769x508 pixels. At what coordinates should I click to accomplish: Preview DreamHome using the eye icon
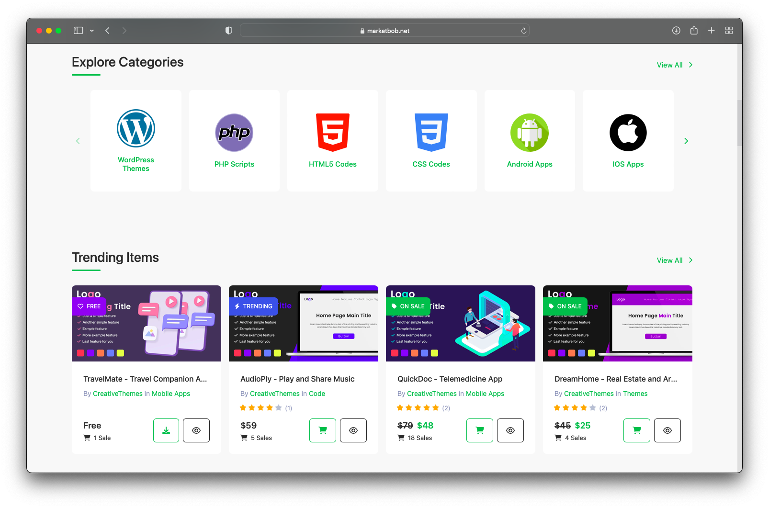667,430
